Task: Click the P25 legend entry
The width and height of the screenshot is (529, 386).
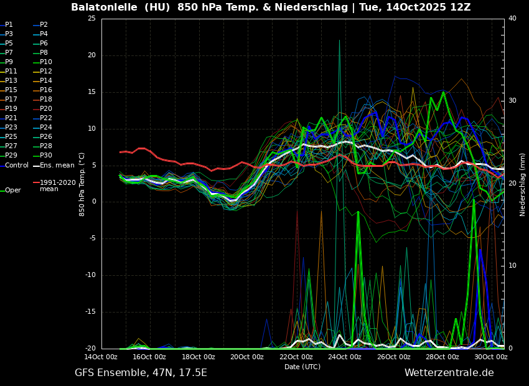Action: [x=11, y=137]
